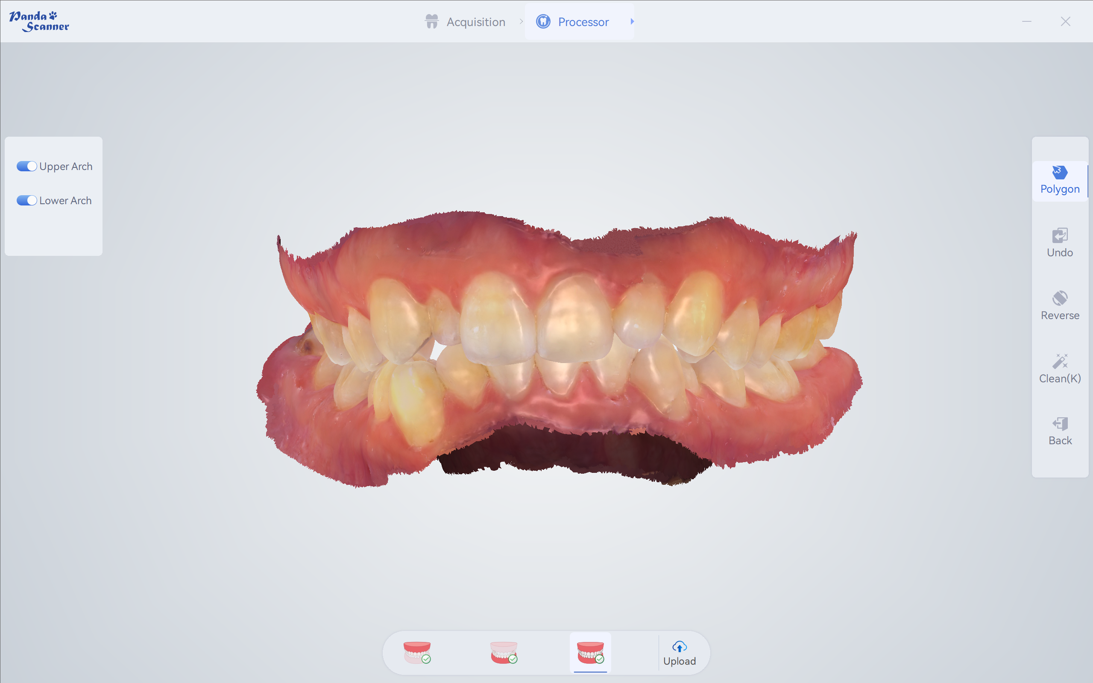Select the upper jaw scan thumbnail
Viewport: 1093px width, 683px height.
(x=417, y=652)
